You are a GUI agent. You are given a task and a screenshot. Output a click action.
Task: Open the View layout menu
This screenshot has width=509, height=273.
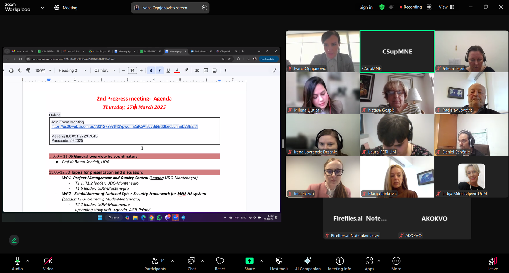pyautogui.click(x=446, y=7)
